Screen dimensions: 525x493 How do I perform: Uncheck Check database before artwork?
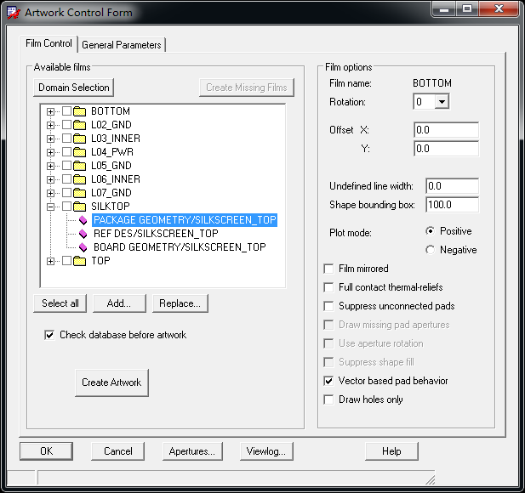[49, 335]
